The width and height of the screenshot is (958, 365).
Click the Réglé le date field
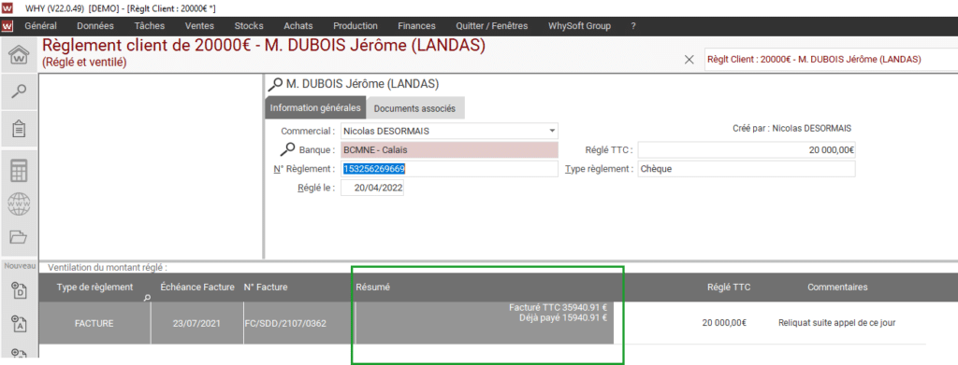(372, 189)
